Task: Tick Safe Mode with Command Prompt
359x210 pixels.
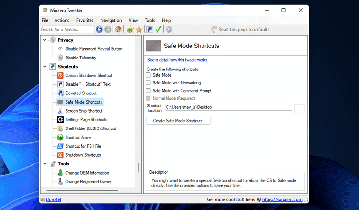Action: [148, 91]
